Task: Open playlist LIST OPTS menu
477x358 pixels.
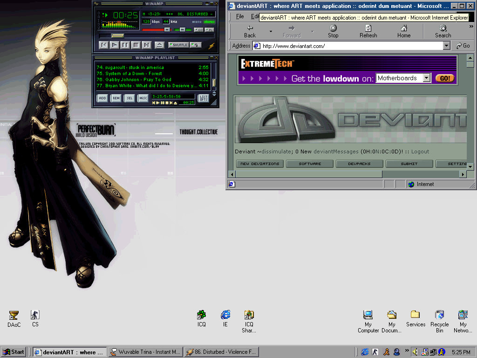Action: click(x=204, y=98)
